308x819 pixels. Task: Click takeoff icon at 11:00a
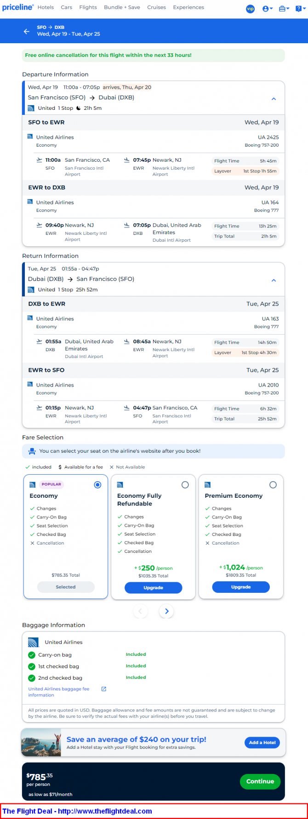(x=39, y=160)
